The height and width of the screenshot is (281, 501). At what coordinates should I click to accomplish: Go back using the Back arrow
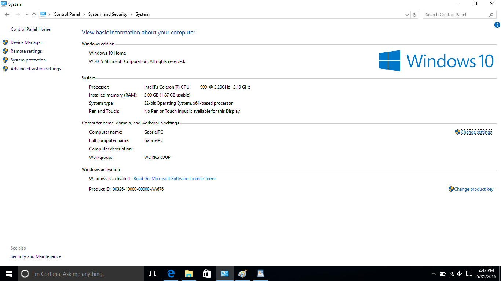click(x=7, y=15)
